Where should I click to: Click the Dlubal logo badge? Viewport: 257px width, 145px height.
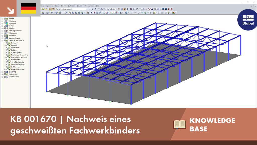(x=248, y=20)
